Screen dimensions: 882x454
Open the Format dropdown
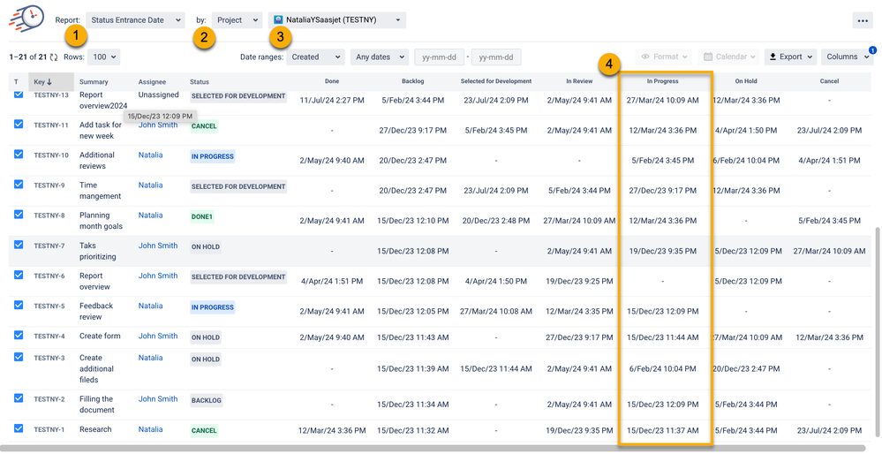click(x=664, y=57)
